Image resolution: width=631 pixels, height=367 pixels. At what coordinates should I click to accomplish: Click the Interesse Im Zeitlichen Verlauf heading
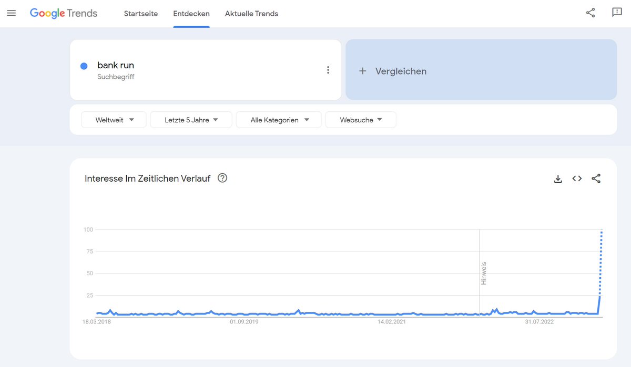(147, 179)
